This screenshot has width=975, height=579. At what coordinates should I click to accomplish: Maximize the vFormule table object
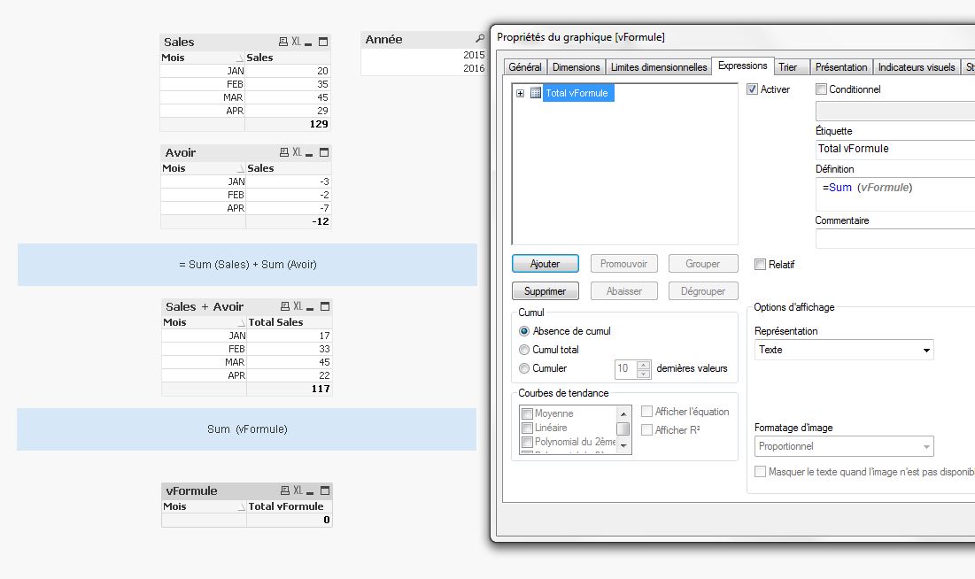(x=325, y=490)
